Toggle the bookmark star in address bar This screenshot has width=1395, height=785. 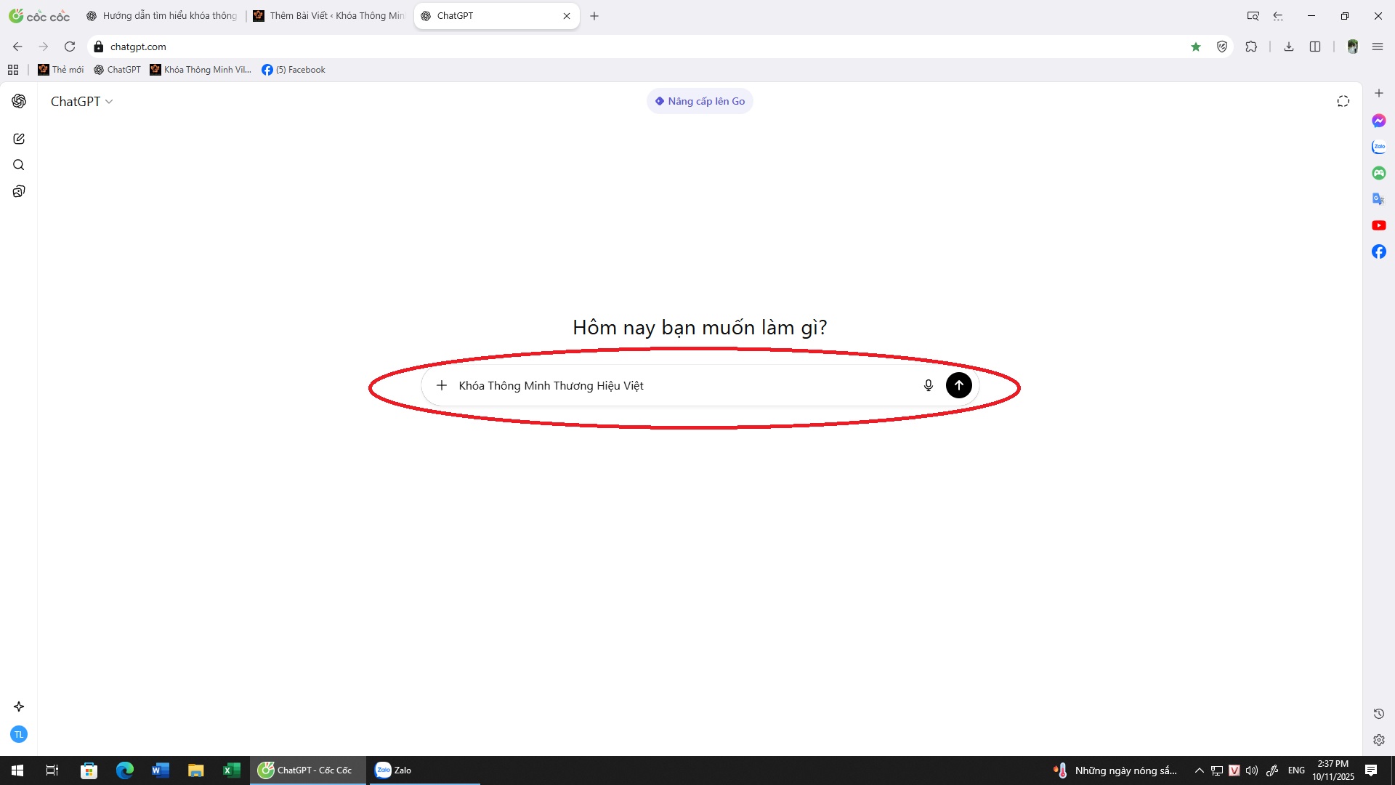coord(1196,47)
